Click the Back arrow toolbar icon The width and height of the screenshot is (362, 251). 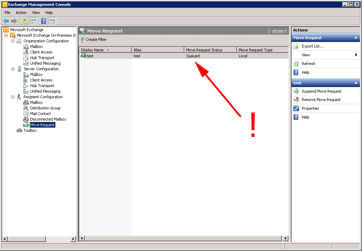tap(6, 21)
